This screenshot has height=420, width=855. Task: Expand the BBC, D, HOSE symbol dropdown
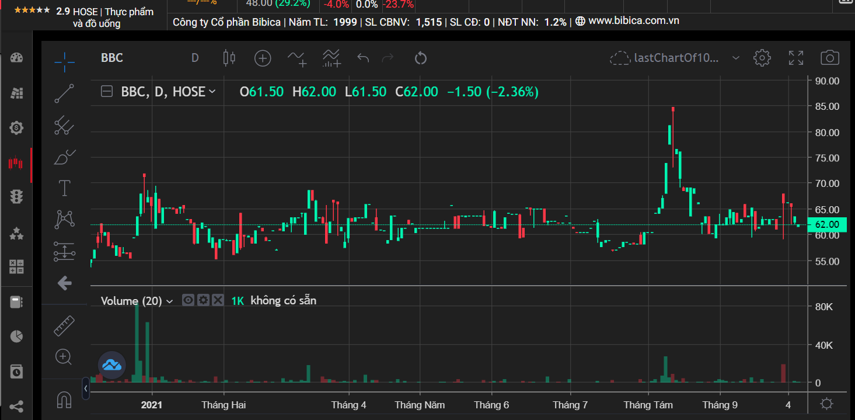point(212,92)
